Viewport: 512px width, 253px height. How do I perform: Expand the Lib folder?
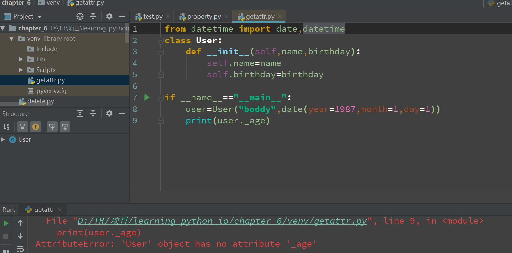click(x=21, y=59)
